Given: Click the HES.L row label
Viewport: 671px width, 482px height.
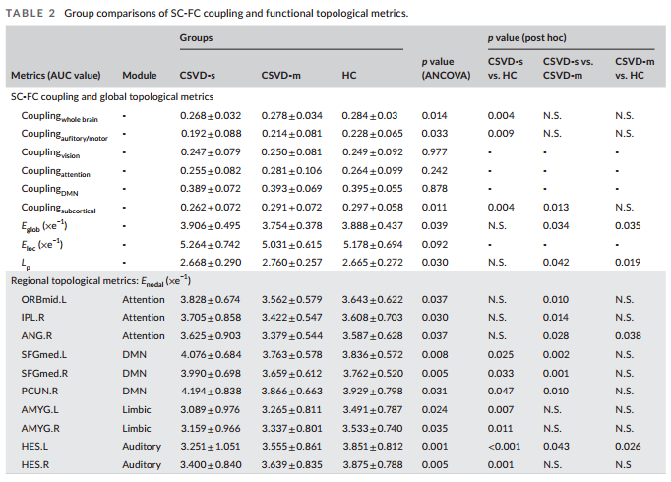Looking at the screenshot, I should [x=35, y=447].
